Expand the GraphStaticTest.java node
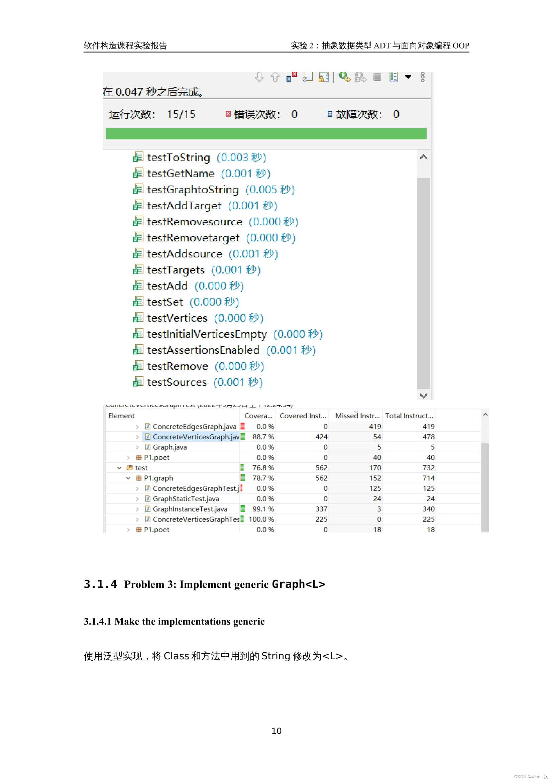The height and width of the screenshot is (782, 553). pyautogui.click(x=137, y=498)
